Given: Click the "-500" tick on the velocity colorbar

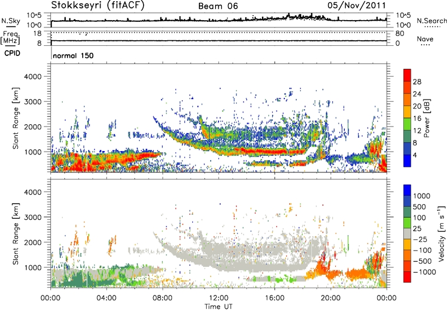Looking at the screenshot, I should click(x=422, y=261).
